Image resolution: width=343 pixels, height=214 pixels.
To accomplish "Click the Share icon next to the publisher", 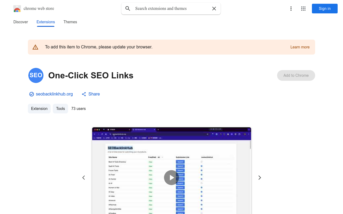I will coord(84,94).
